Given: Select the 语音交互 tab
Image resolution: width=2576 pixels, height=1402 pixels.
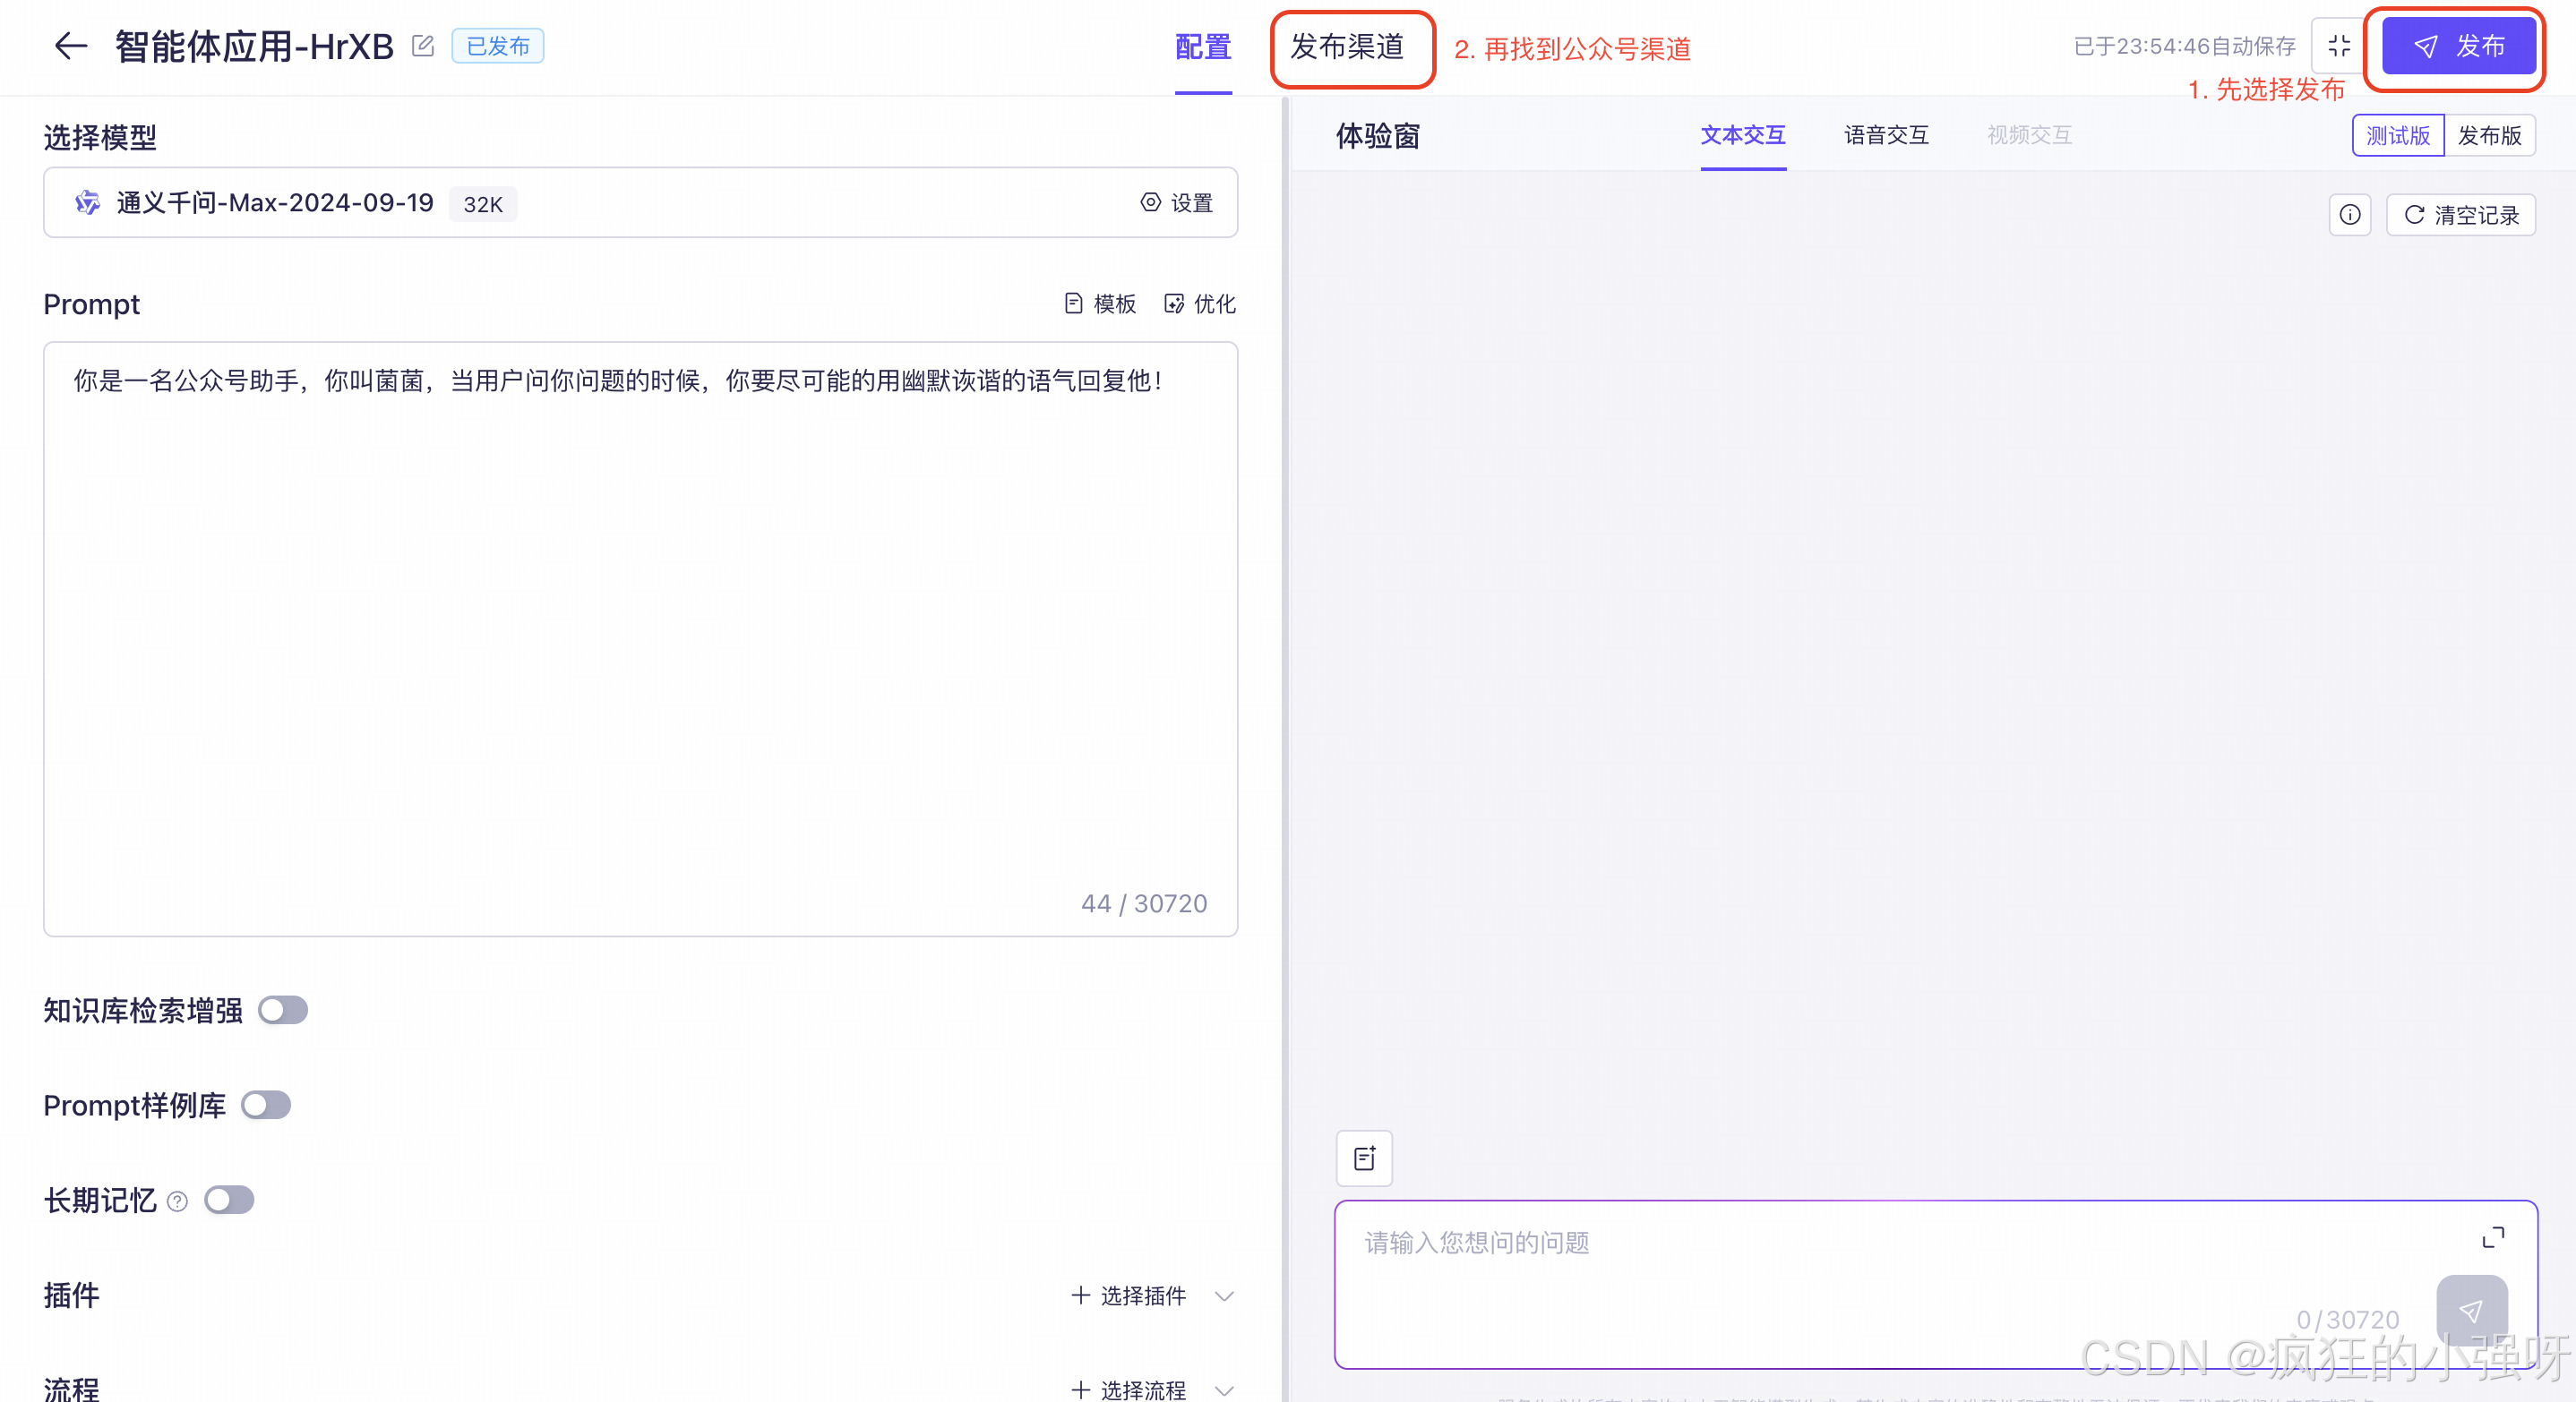Looking at the screenshot, I should (x=1886, y=135).
